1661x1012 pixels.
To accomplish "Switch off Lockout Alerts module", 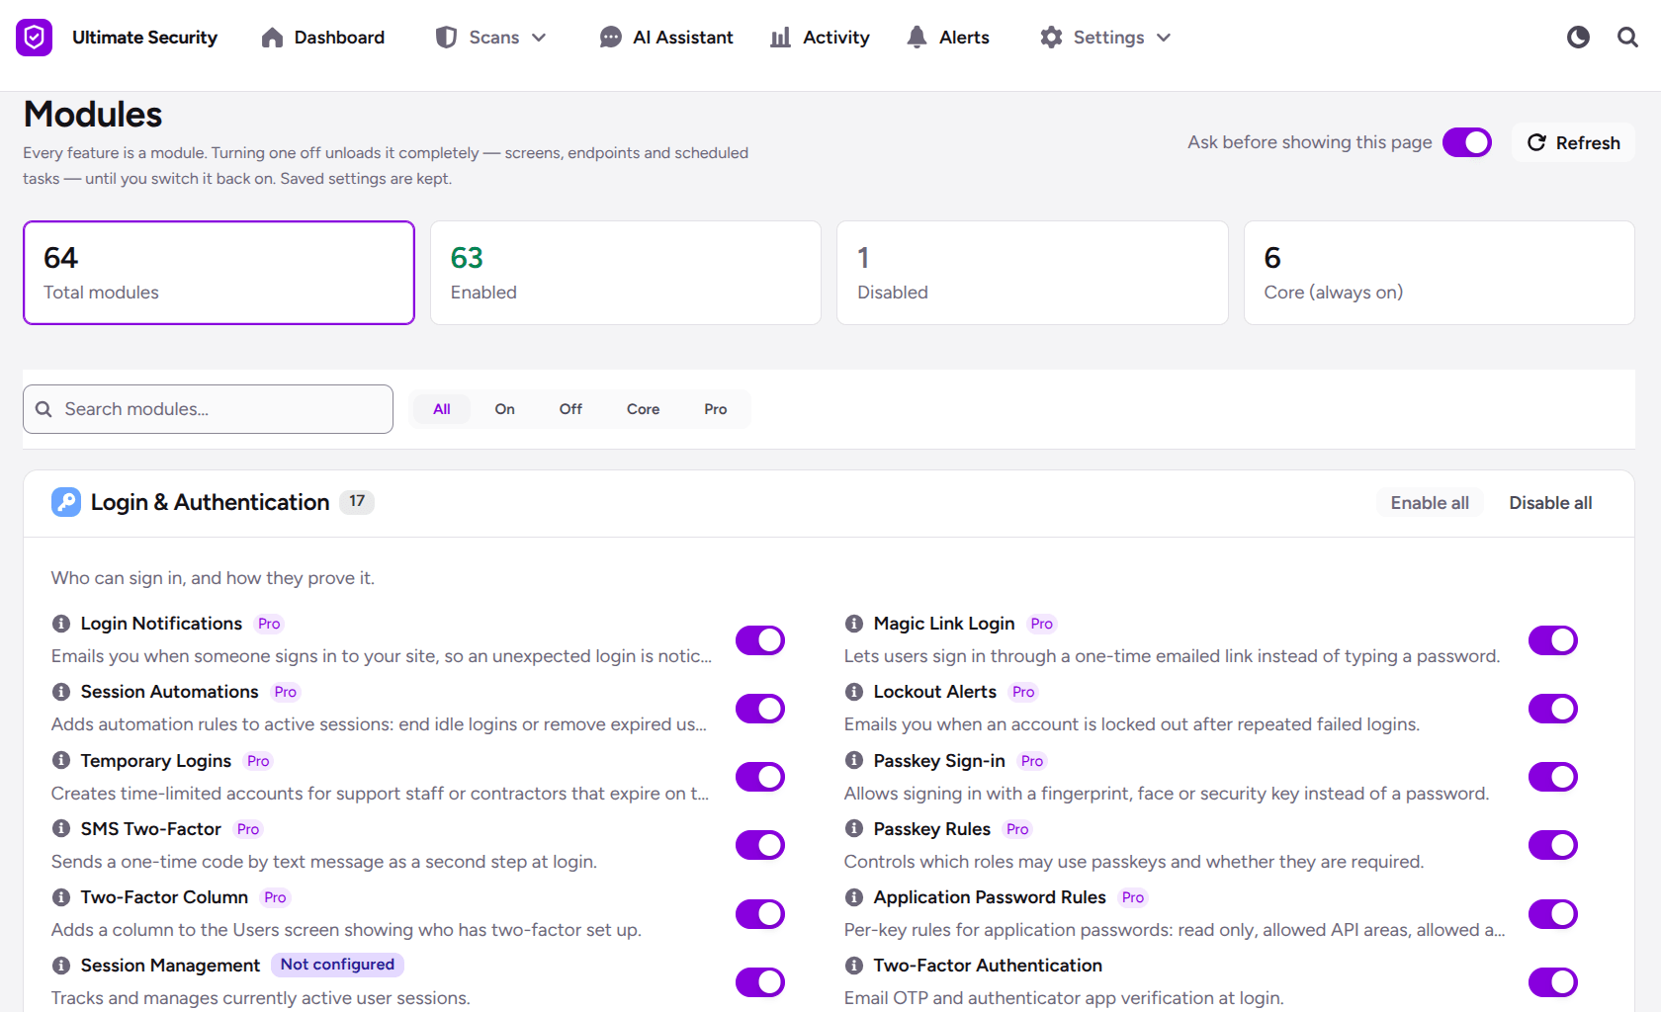I will (x=1553, y=709).
